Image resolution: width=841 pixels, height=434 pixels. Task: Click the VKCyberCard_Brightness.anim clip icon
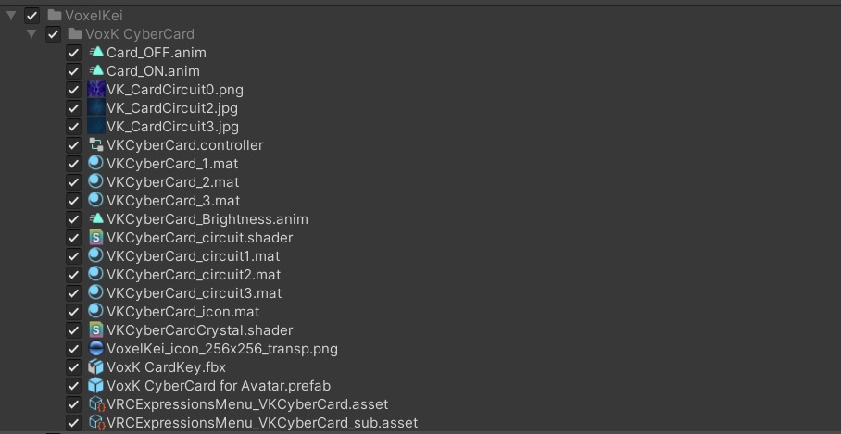(96, 219)
